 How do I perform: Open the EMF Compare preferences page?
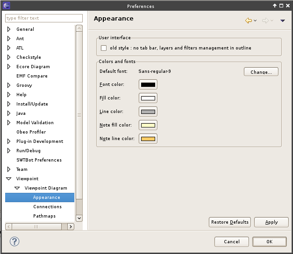[32, 76]
